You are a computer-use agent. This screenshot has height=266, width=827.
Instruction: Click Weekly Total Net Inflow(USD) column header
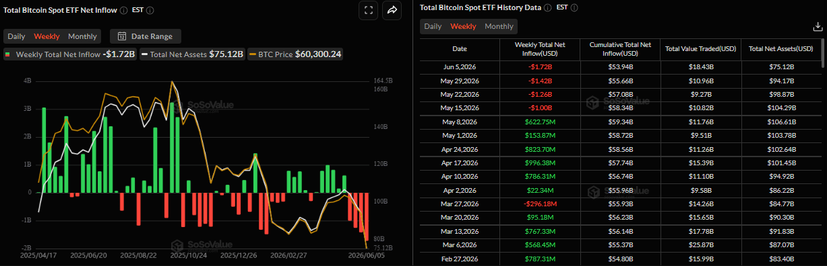[539, 49]
